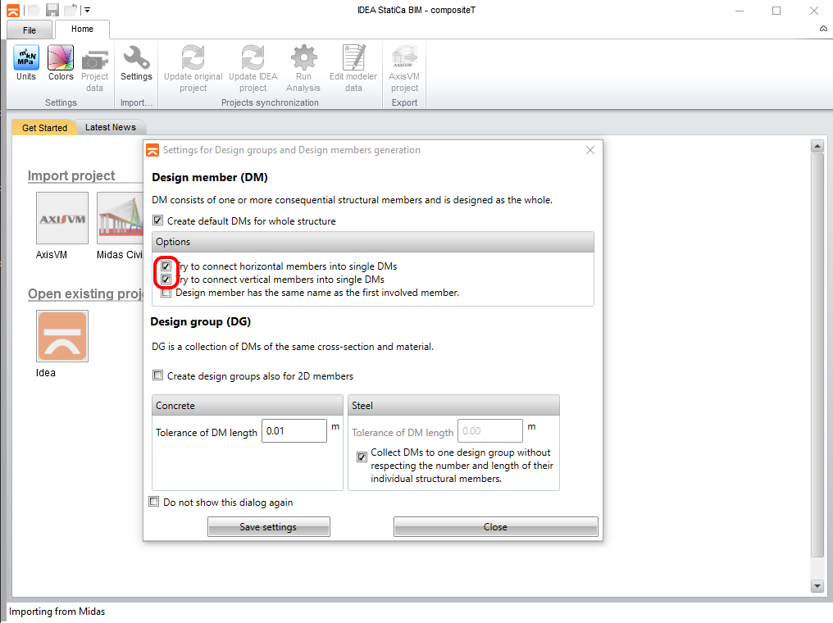The width and height of the screenshot is (833, 623).
Task: Select the Midas Civil import thumbnail
Action: pos(120,218)
